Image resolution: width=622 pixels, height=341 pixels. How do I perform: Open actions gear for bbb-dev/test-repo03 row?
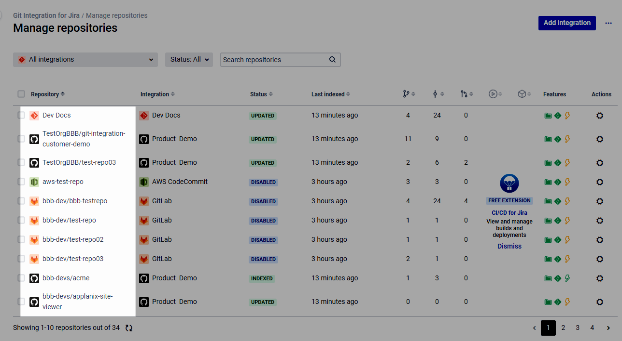coord(600,259)
